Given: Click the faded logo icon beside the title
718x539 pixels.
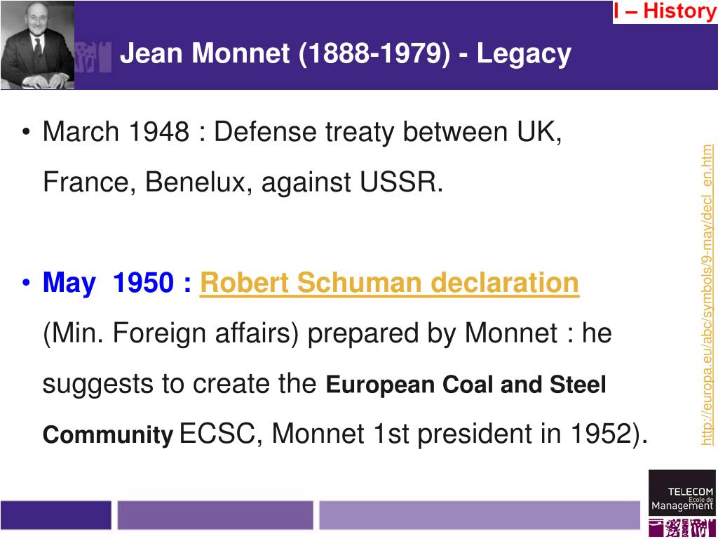Looking at the screenshot, I should [93, 57].
